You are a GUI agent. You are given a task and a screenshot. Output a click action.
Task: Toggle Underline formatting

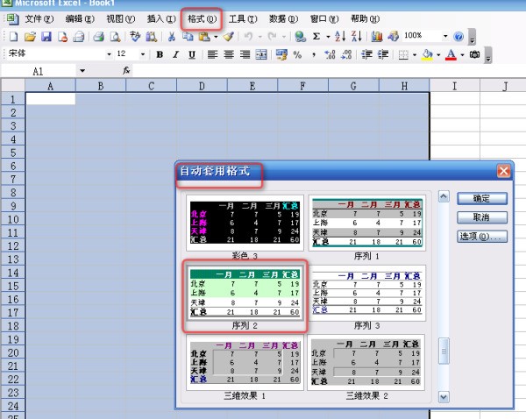[192, 54]
